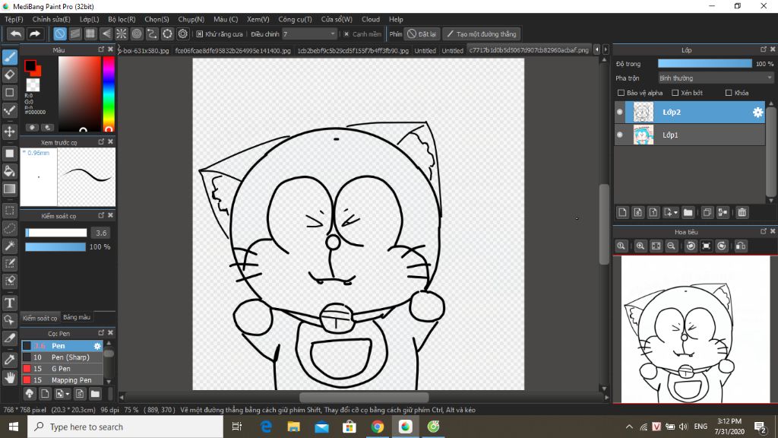
Task: Select the Gradient tool
Action: coord(9,189)
